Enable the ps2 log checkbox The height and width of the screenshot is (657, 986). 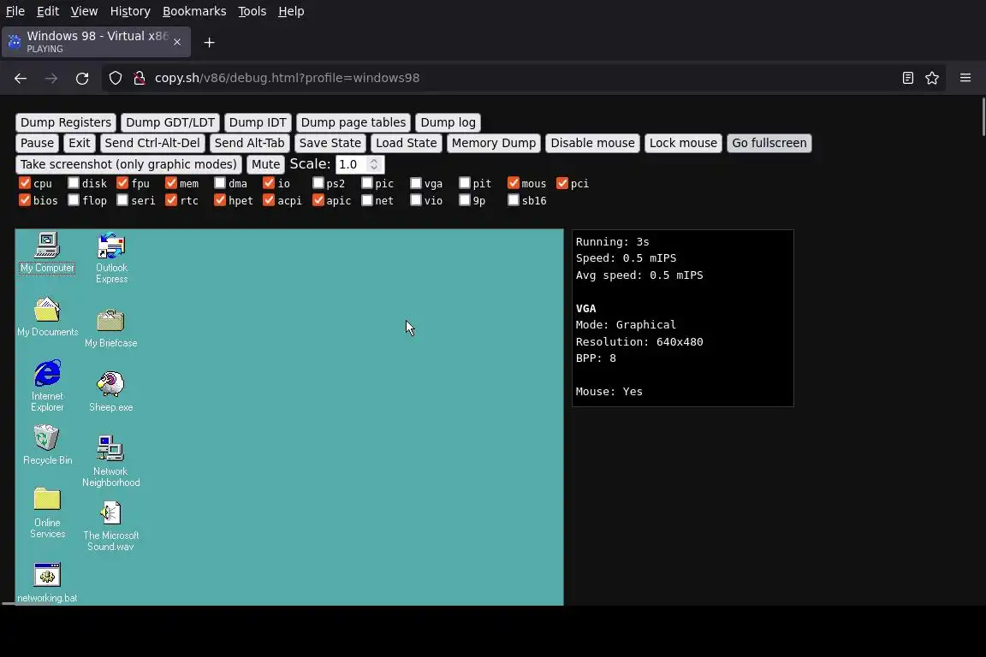click(x=318, y=183)
